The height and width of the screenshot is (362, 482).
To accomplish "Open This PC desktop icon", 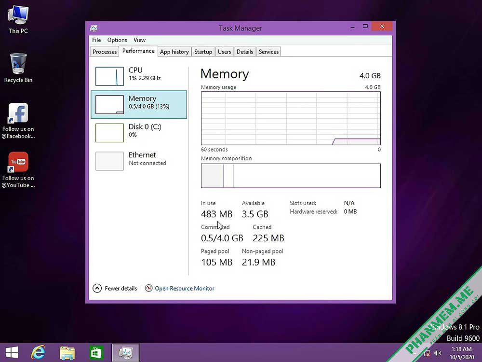I will (x=18, y=20).
